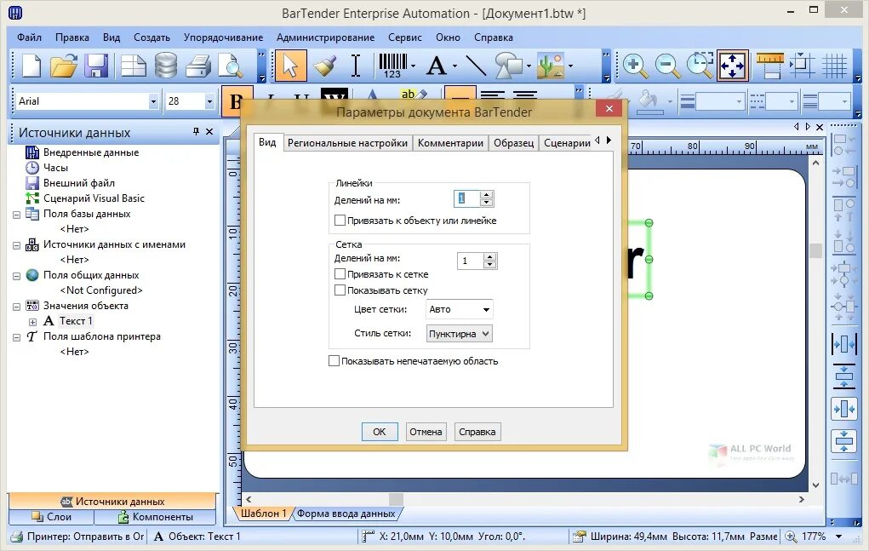Click the vertical scrollbar thumb in the document canvas
The height and width of the screenshot is (551, 869).
coord(815,250)
